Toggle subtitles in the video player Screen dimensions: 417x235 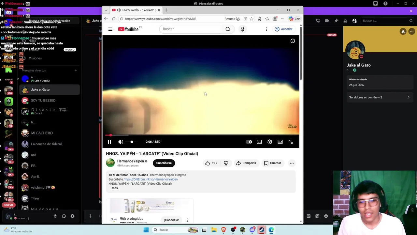pos(259,142)
